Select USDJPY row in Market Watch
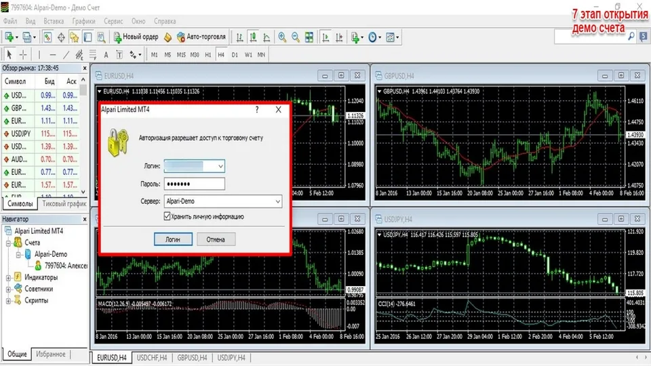Viewport: 651px width, 366px height. tap(41, 134)
